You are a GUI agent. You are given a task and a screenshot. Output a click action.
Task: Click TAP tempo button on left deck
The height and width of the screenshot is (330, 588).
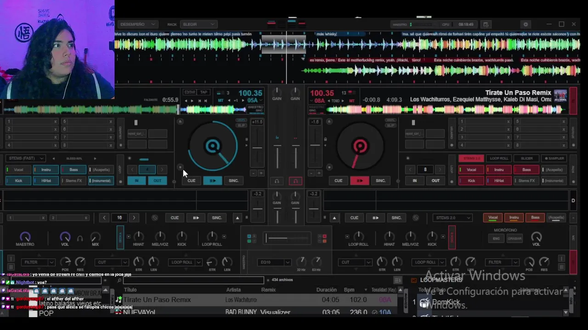coord(204,92)
